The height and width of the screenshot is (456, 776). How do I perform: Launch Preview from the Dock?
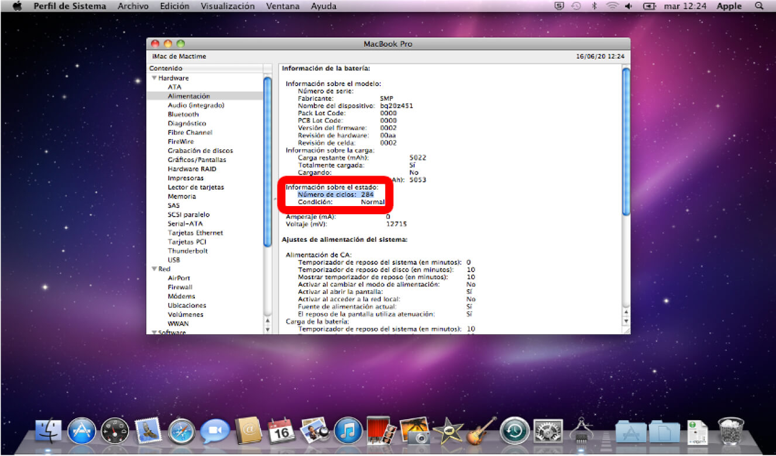coord(315,431)
